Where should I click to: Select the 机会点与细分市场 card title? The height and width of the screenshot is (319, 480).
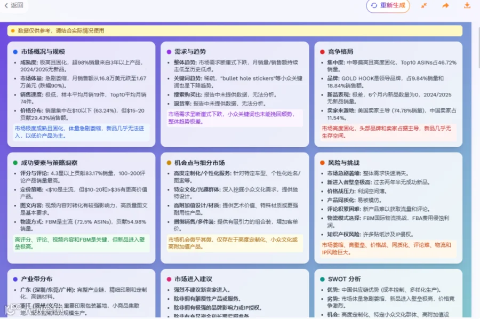pos(199,163)
